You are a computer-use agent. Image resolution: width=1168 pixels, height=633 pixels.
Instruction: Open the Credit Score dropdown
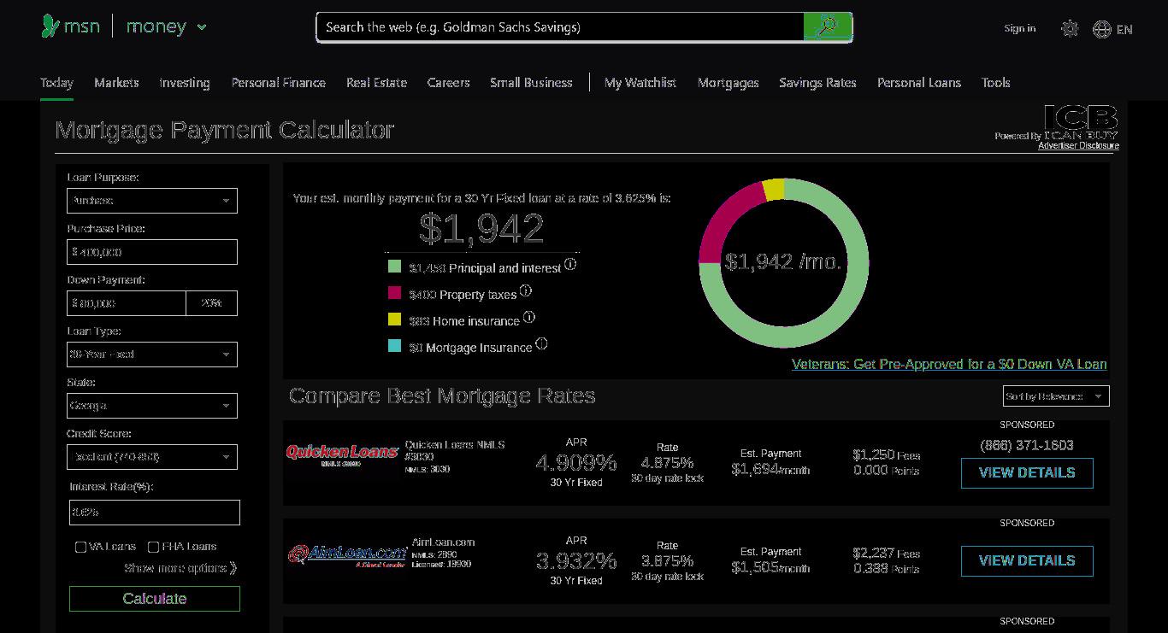click(152, 457)
